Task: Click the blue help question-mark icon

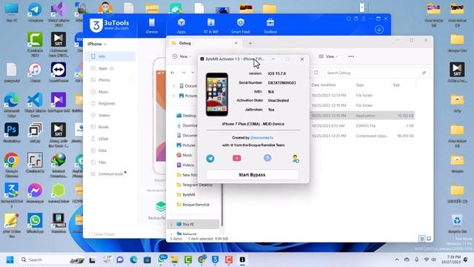Action: pyautogui.click(x=267, y=158)
